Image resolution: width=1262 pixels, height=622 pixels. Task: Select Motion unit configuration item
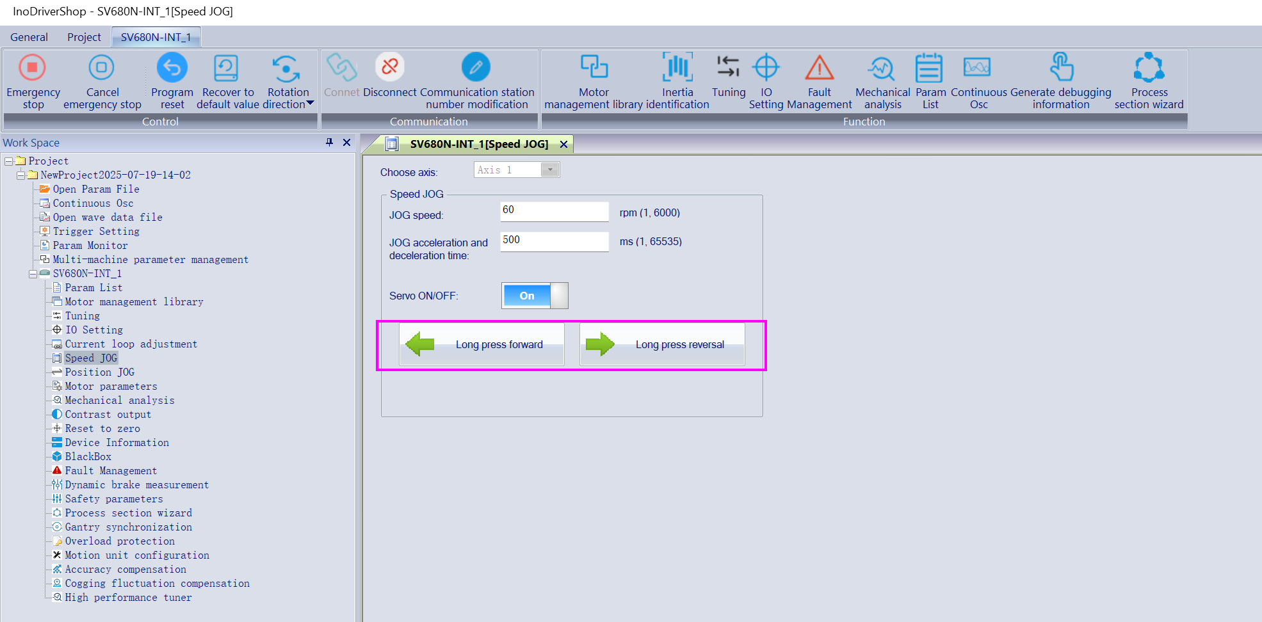pyautogui.click(x=137, y=555)
